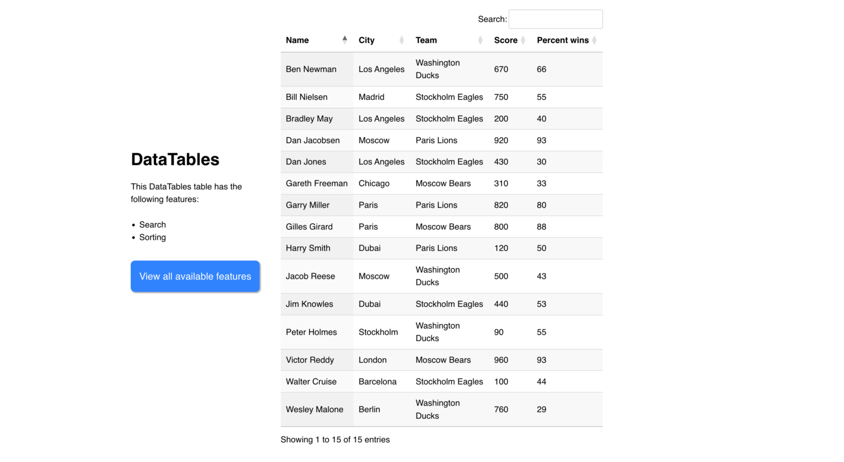Click the Team column header
This screenshot has width=844, height=462.
coord(426,40)
